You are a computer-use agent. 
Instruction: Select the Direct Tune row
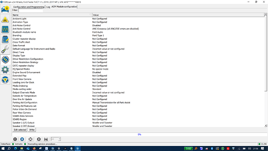tap(138, 52)
